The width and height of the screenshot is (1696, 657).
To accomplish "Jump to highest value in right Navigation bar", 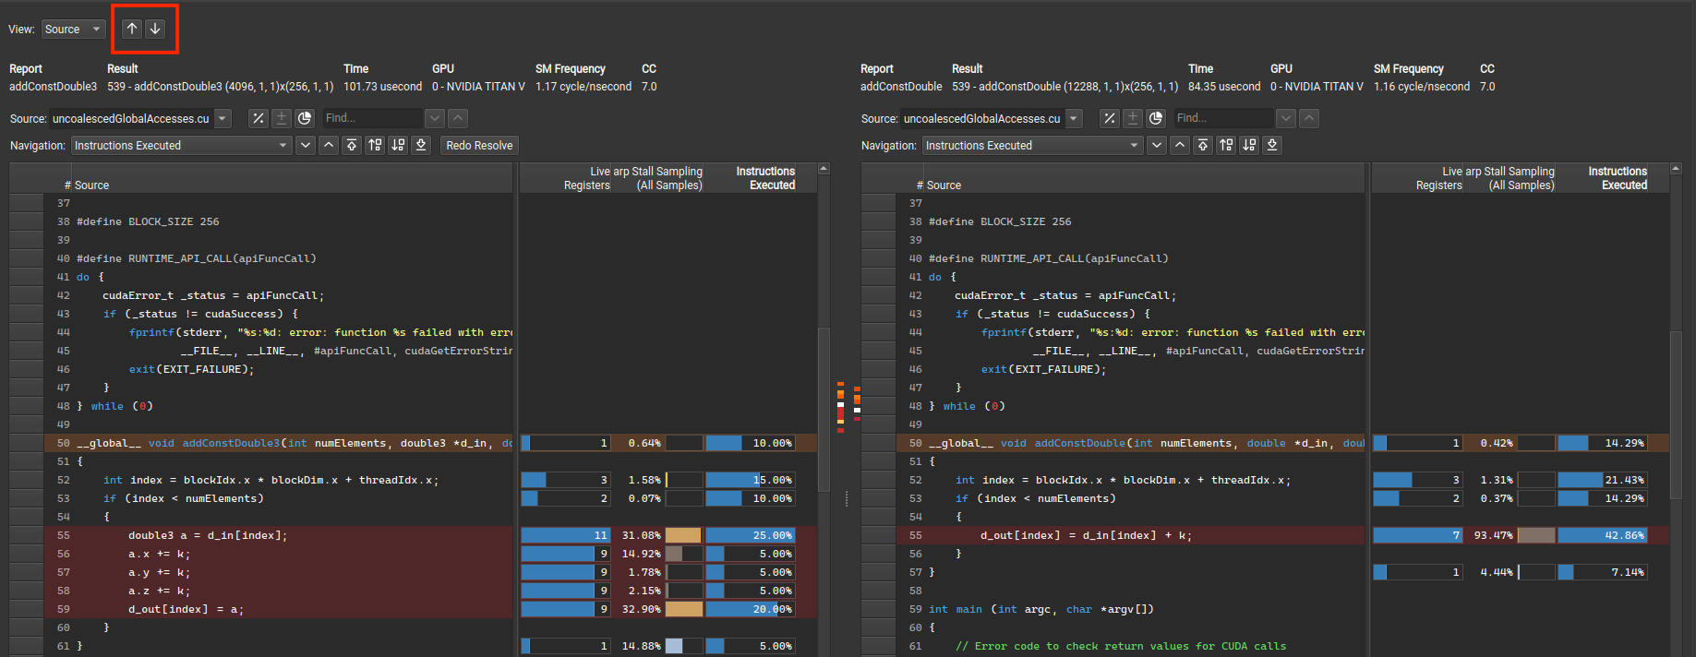I will point(1203,145).
